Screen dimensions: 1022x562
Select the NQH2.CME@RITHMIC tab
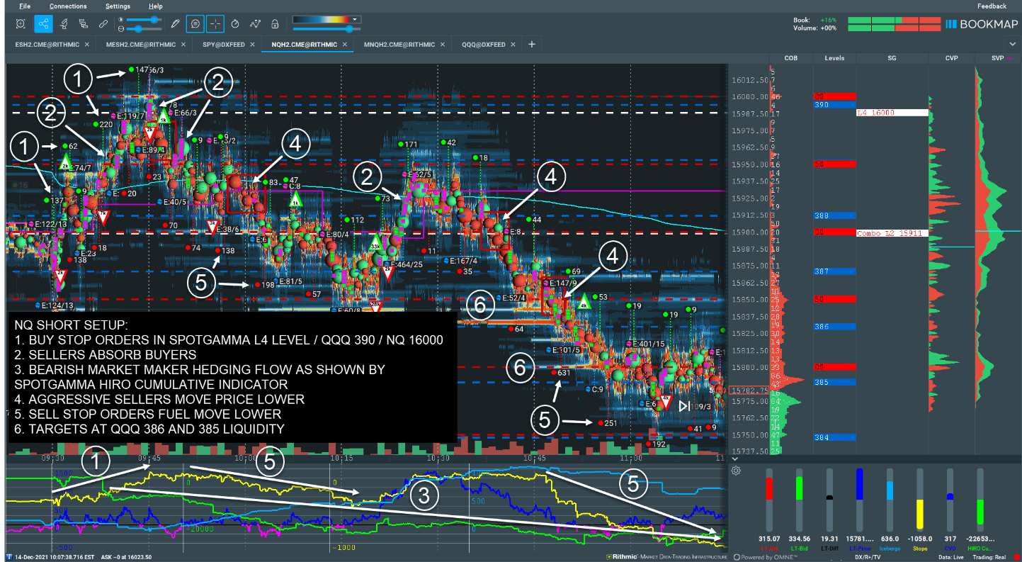(x=304, y=44)
